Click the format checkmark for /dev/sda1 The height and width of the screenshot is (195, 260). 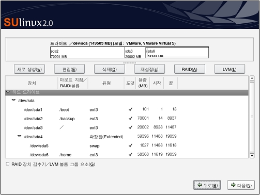coord(130,109)
